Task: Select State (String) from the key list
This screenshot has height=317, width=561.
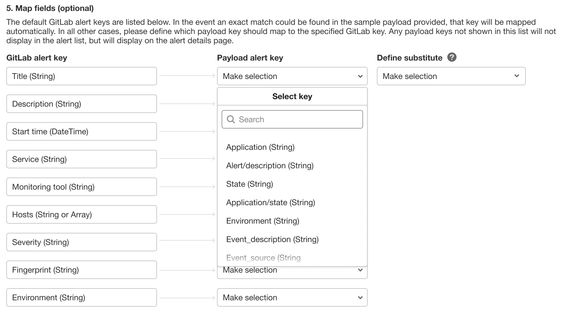Action: click(x=249, y=184)
